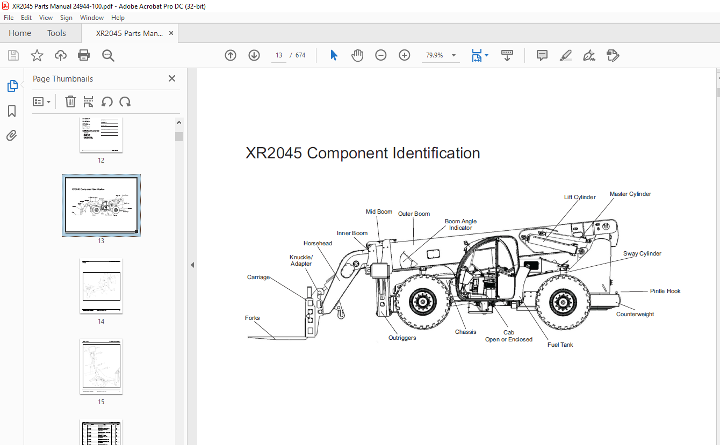
Task: Close the Page Thumbnails panel
Action: (172, 78)
